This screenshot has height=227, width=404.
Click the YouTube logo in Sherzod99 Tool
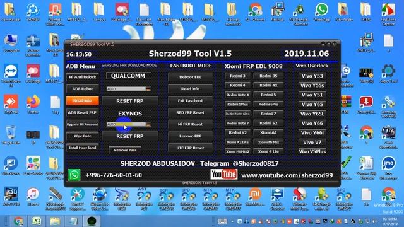tap(223, 175)
